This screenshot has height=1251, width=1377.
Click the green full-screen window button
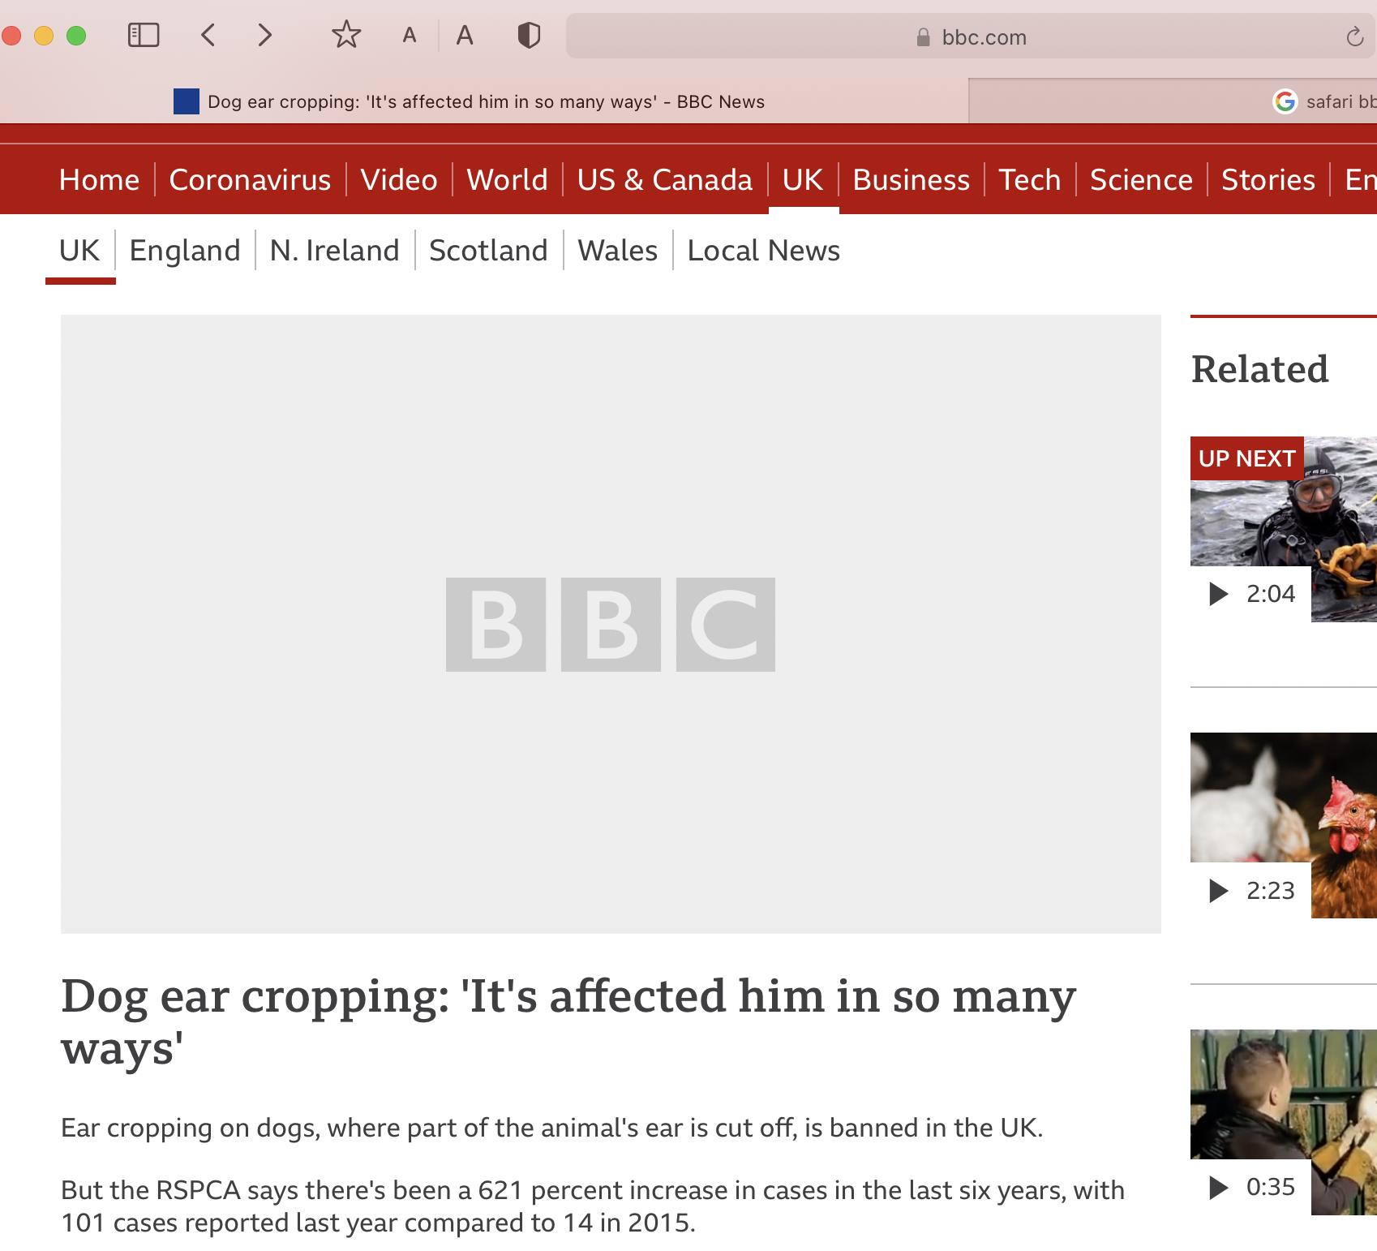(76, 36)
